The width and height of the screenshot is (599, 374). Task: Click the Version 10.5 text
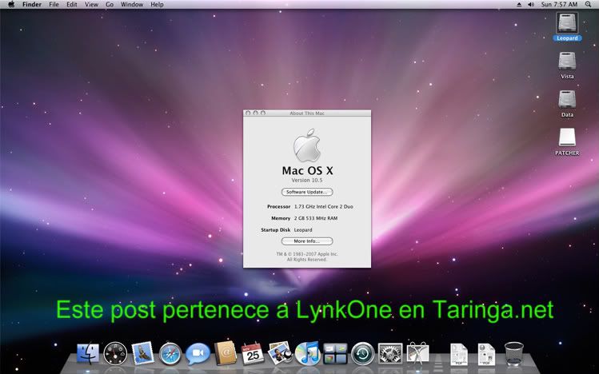(307, 180)
